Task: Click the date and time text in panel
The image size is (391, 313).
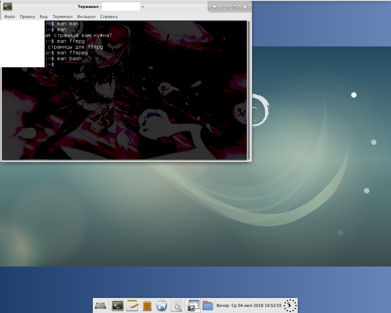Action: pos(257,305)
